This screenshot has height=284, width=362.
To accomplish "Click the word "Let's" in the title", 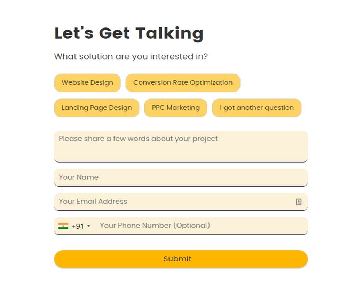I will [74, 33].
